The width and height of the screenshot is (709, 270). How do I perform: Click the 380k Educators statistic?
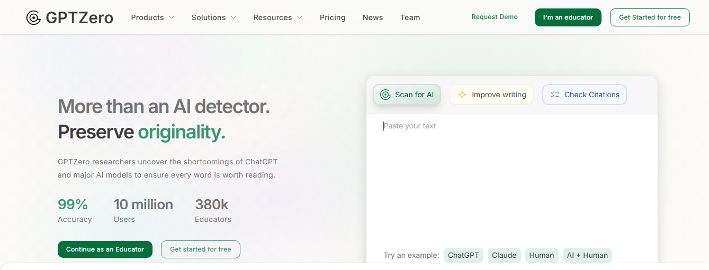213,210
